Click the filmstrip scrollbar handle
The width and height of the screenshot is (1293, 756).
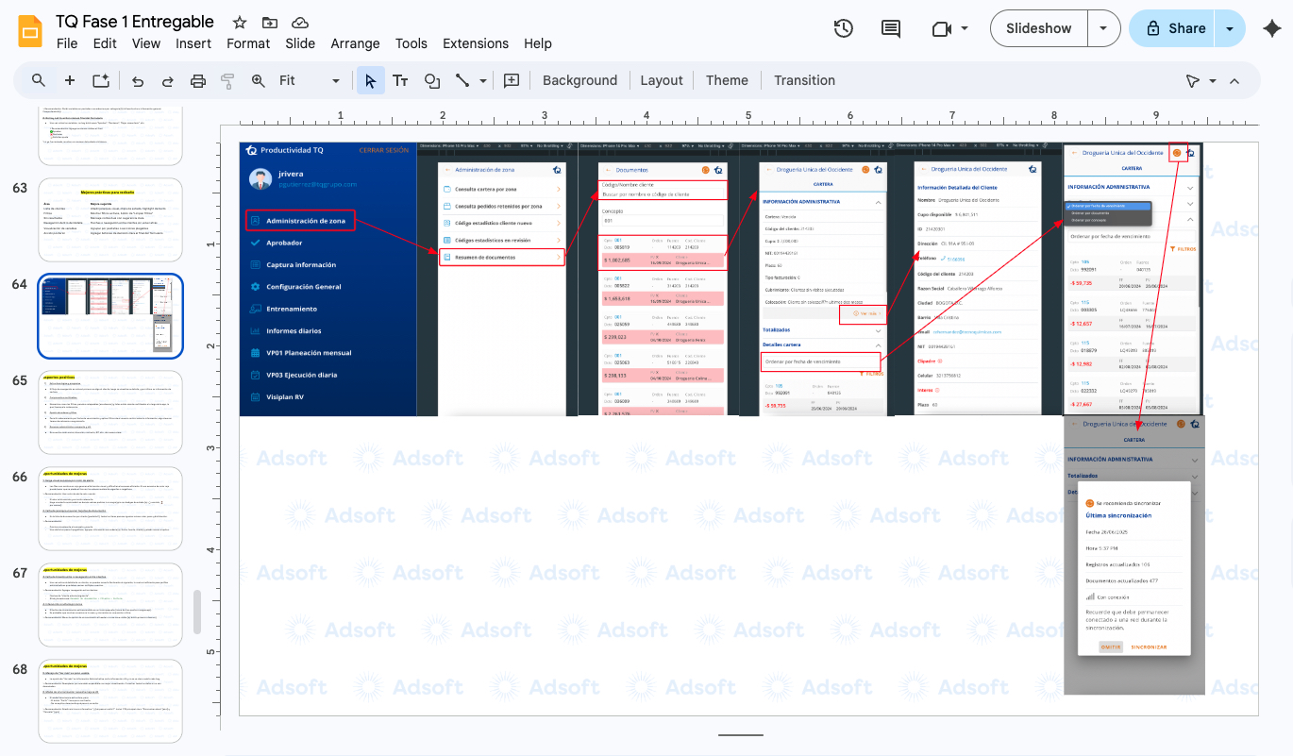pos(197,612)
